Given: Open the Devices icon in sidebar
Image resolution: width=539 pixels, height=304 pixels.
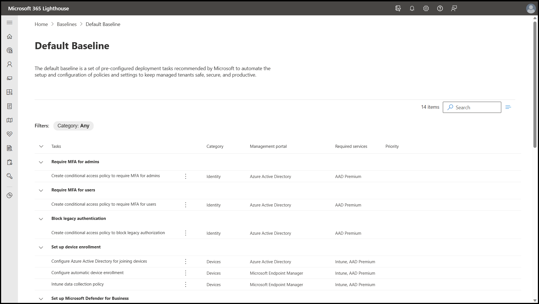Looking at the screenshot, I should pos(10,78).
